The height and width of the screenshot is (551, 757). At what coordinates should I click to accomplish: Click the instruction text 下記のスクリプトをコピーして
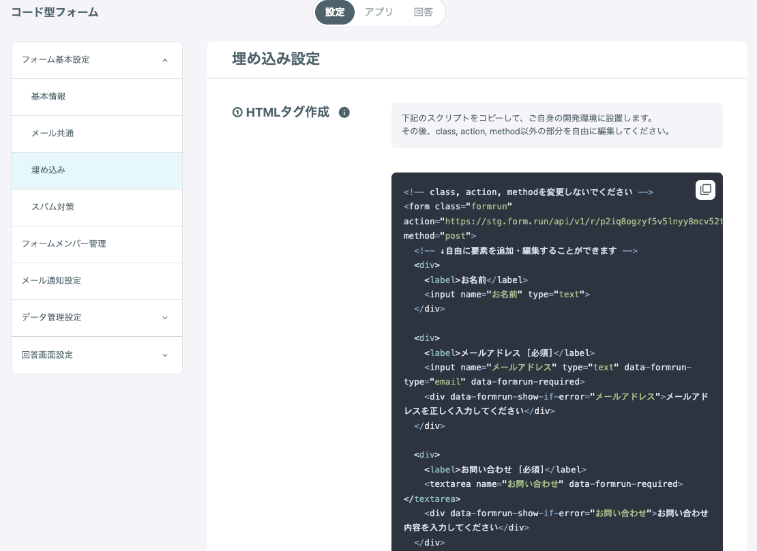pyautogui.click(x=527, y=118)
